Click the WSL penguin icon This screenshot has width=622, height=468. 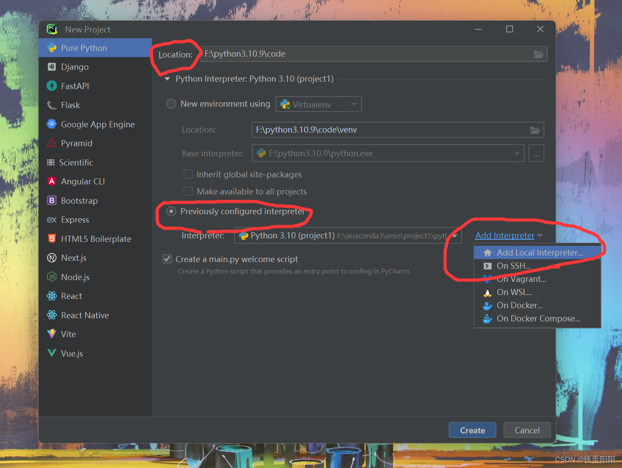point(488,292)
